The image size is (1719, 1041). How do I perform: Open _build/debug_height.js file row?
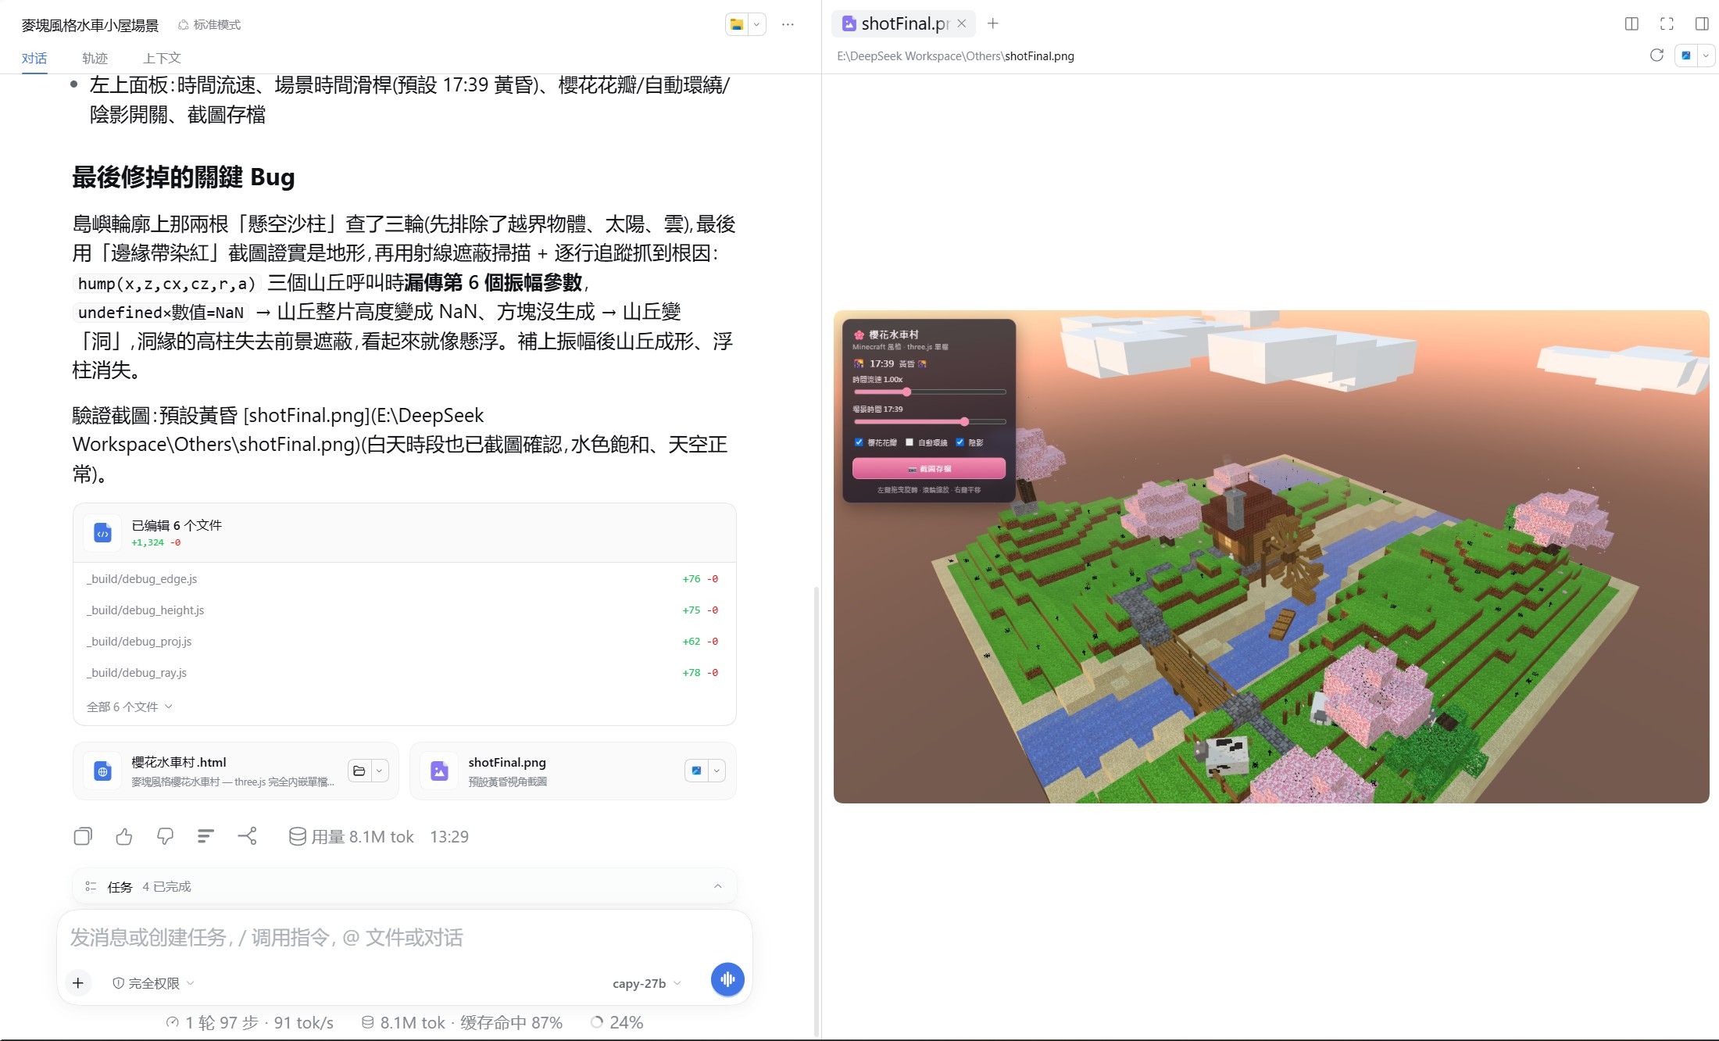[404, 610]
